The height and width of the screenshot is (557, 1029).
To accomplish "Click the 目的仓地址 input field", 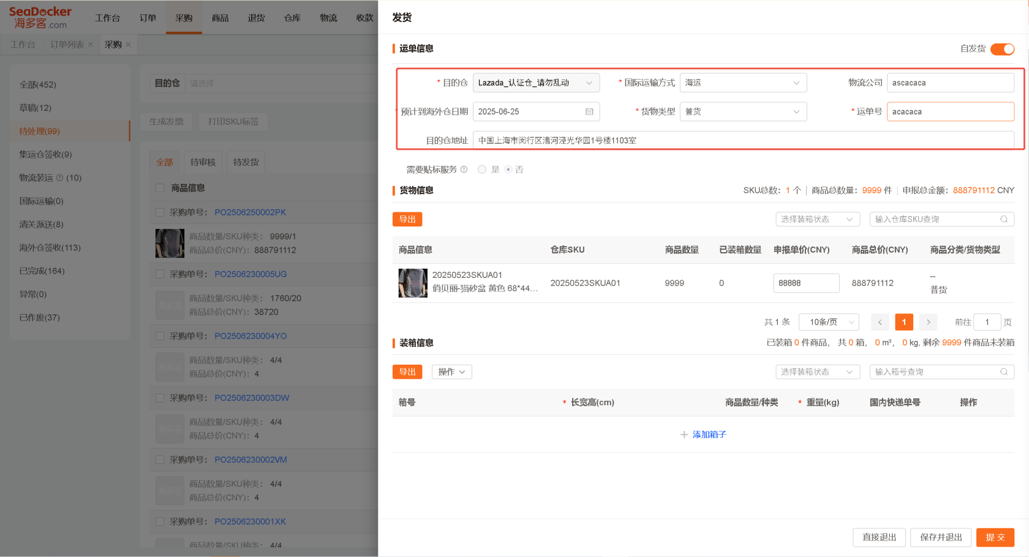I will 744,140.
